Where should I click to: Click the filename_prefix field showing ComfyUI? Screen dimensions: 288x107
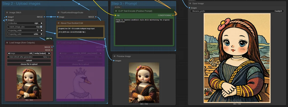pyautogui.click(x=237, y=11)
